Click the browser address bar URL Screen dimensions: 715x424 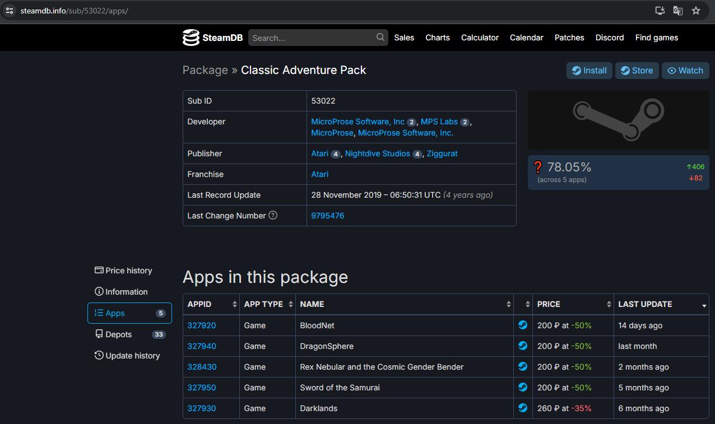click(x=75, y=11)
